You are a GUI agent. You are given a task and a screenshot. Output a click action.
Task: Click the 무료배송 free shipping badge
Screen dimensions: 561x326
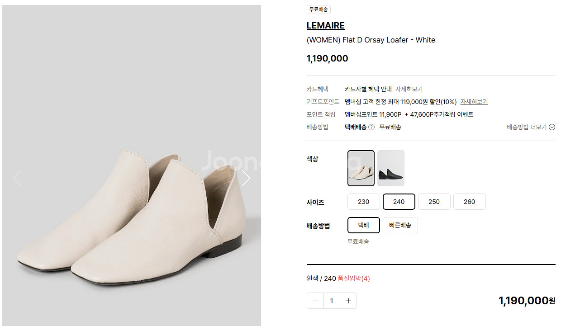(319, 9)
